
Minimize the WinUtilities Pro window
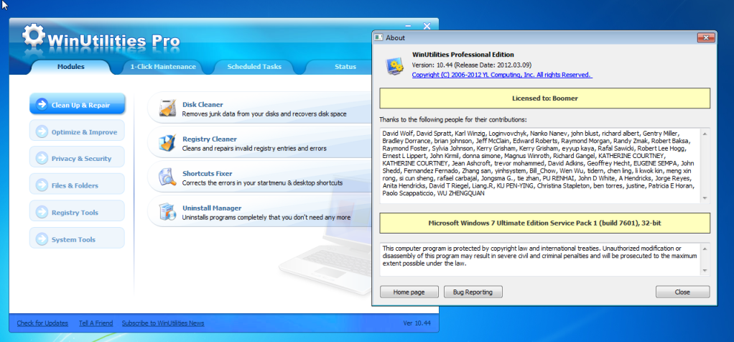[409, 27]
